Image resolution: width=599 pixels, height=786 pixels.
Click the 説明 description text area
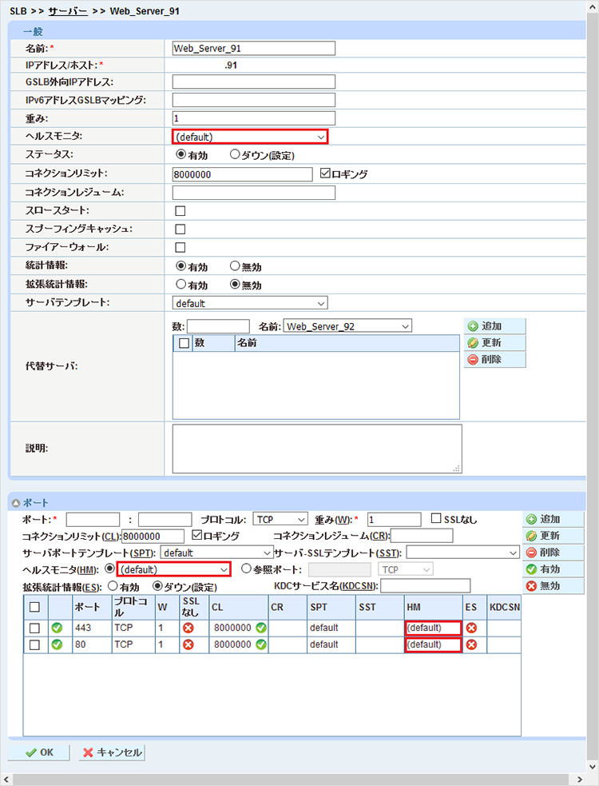(x=317, y=449)
